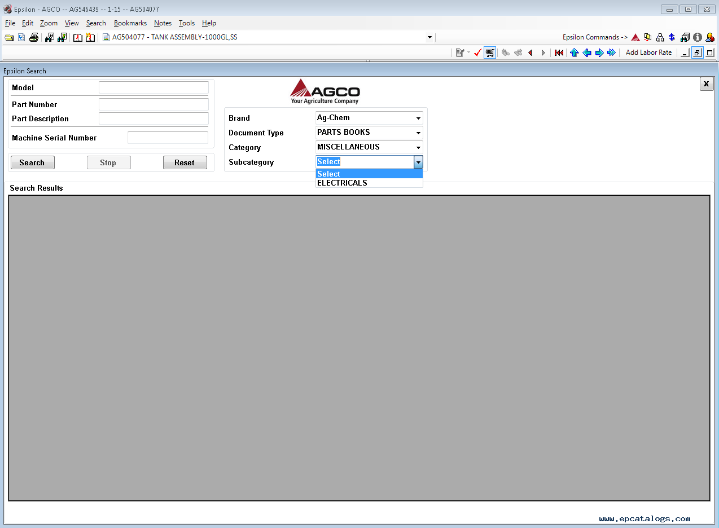
Task: Open the Bookmarks menu
Action: point(130,23)
